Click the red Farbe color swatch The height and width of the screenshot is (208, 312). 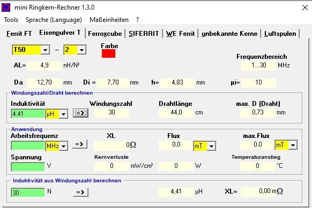point(108,53)
